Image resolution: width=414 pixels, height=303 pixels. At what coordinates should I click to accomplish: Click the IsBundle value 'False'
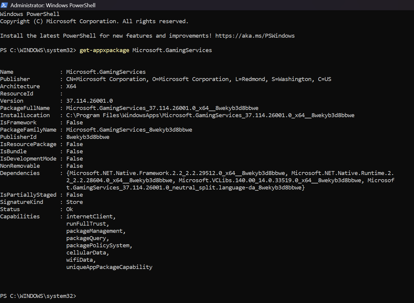(x=75, y=151)
